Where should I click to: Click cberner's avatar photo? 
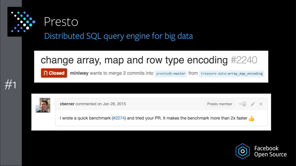(x=43, y=105)
